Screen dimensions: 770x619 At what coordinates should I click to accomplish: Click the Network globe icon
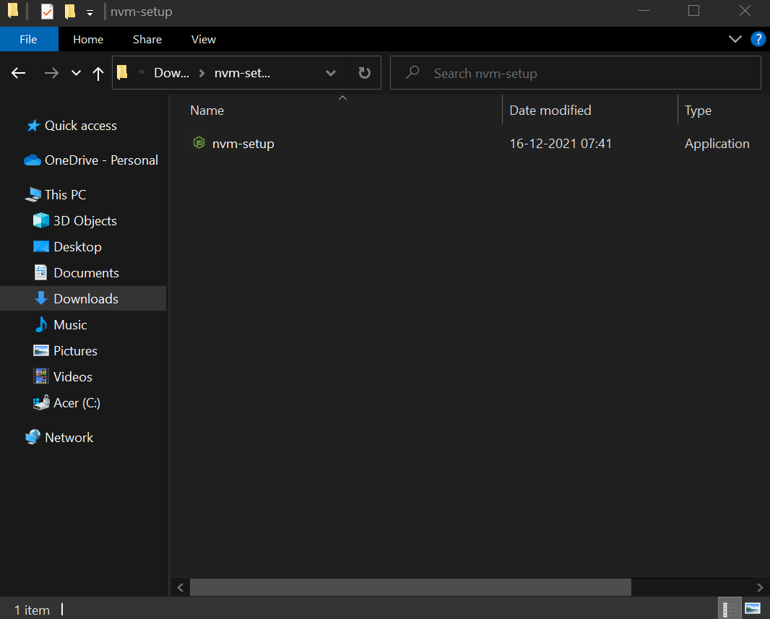[33, 437]
